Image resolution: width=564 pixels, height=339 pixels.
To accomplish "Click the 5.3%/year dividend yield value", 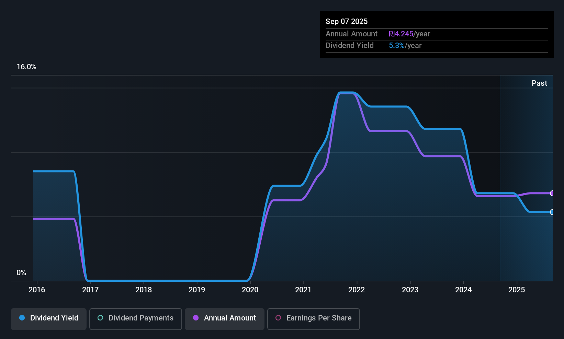I will pos(405,46).
